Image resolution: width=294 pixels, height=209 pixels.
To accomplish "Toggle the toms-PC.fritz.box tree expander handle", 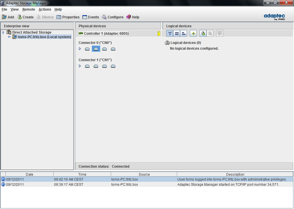I will tap(9, 37).
